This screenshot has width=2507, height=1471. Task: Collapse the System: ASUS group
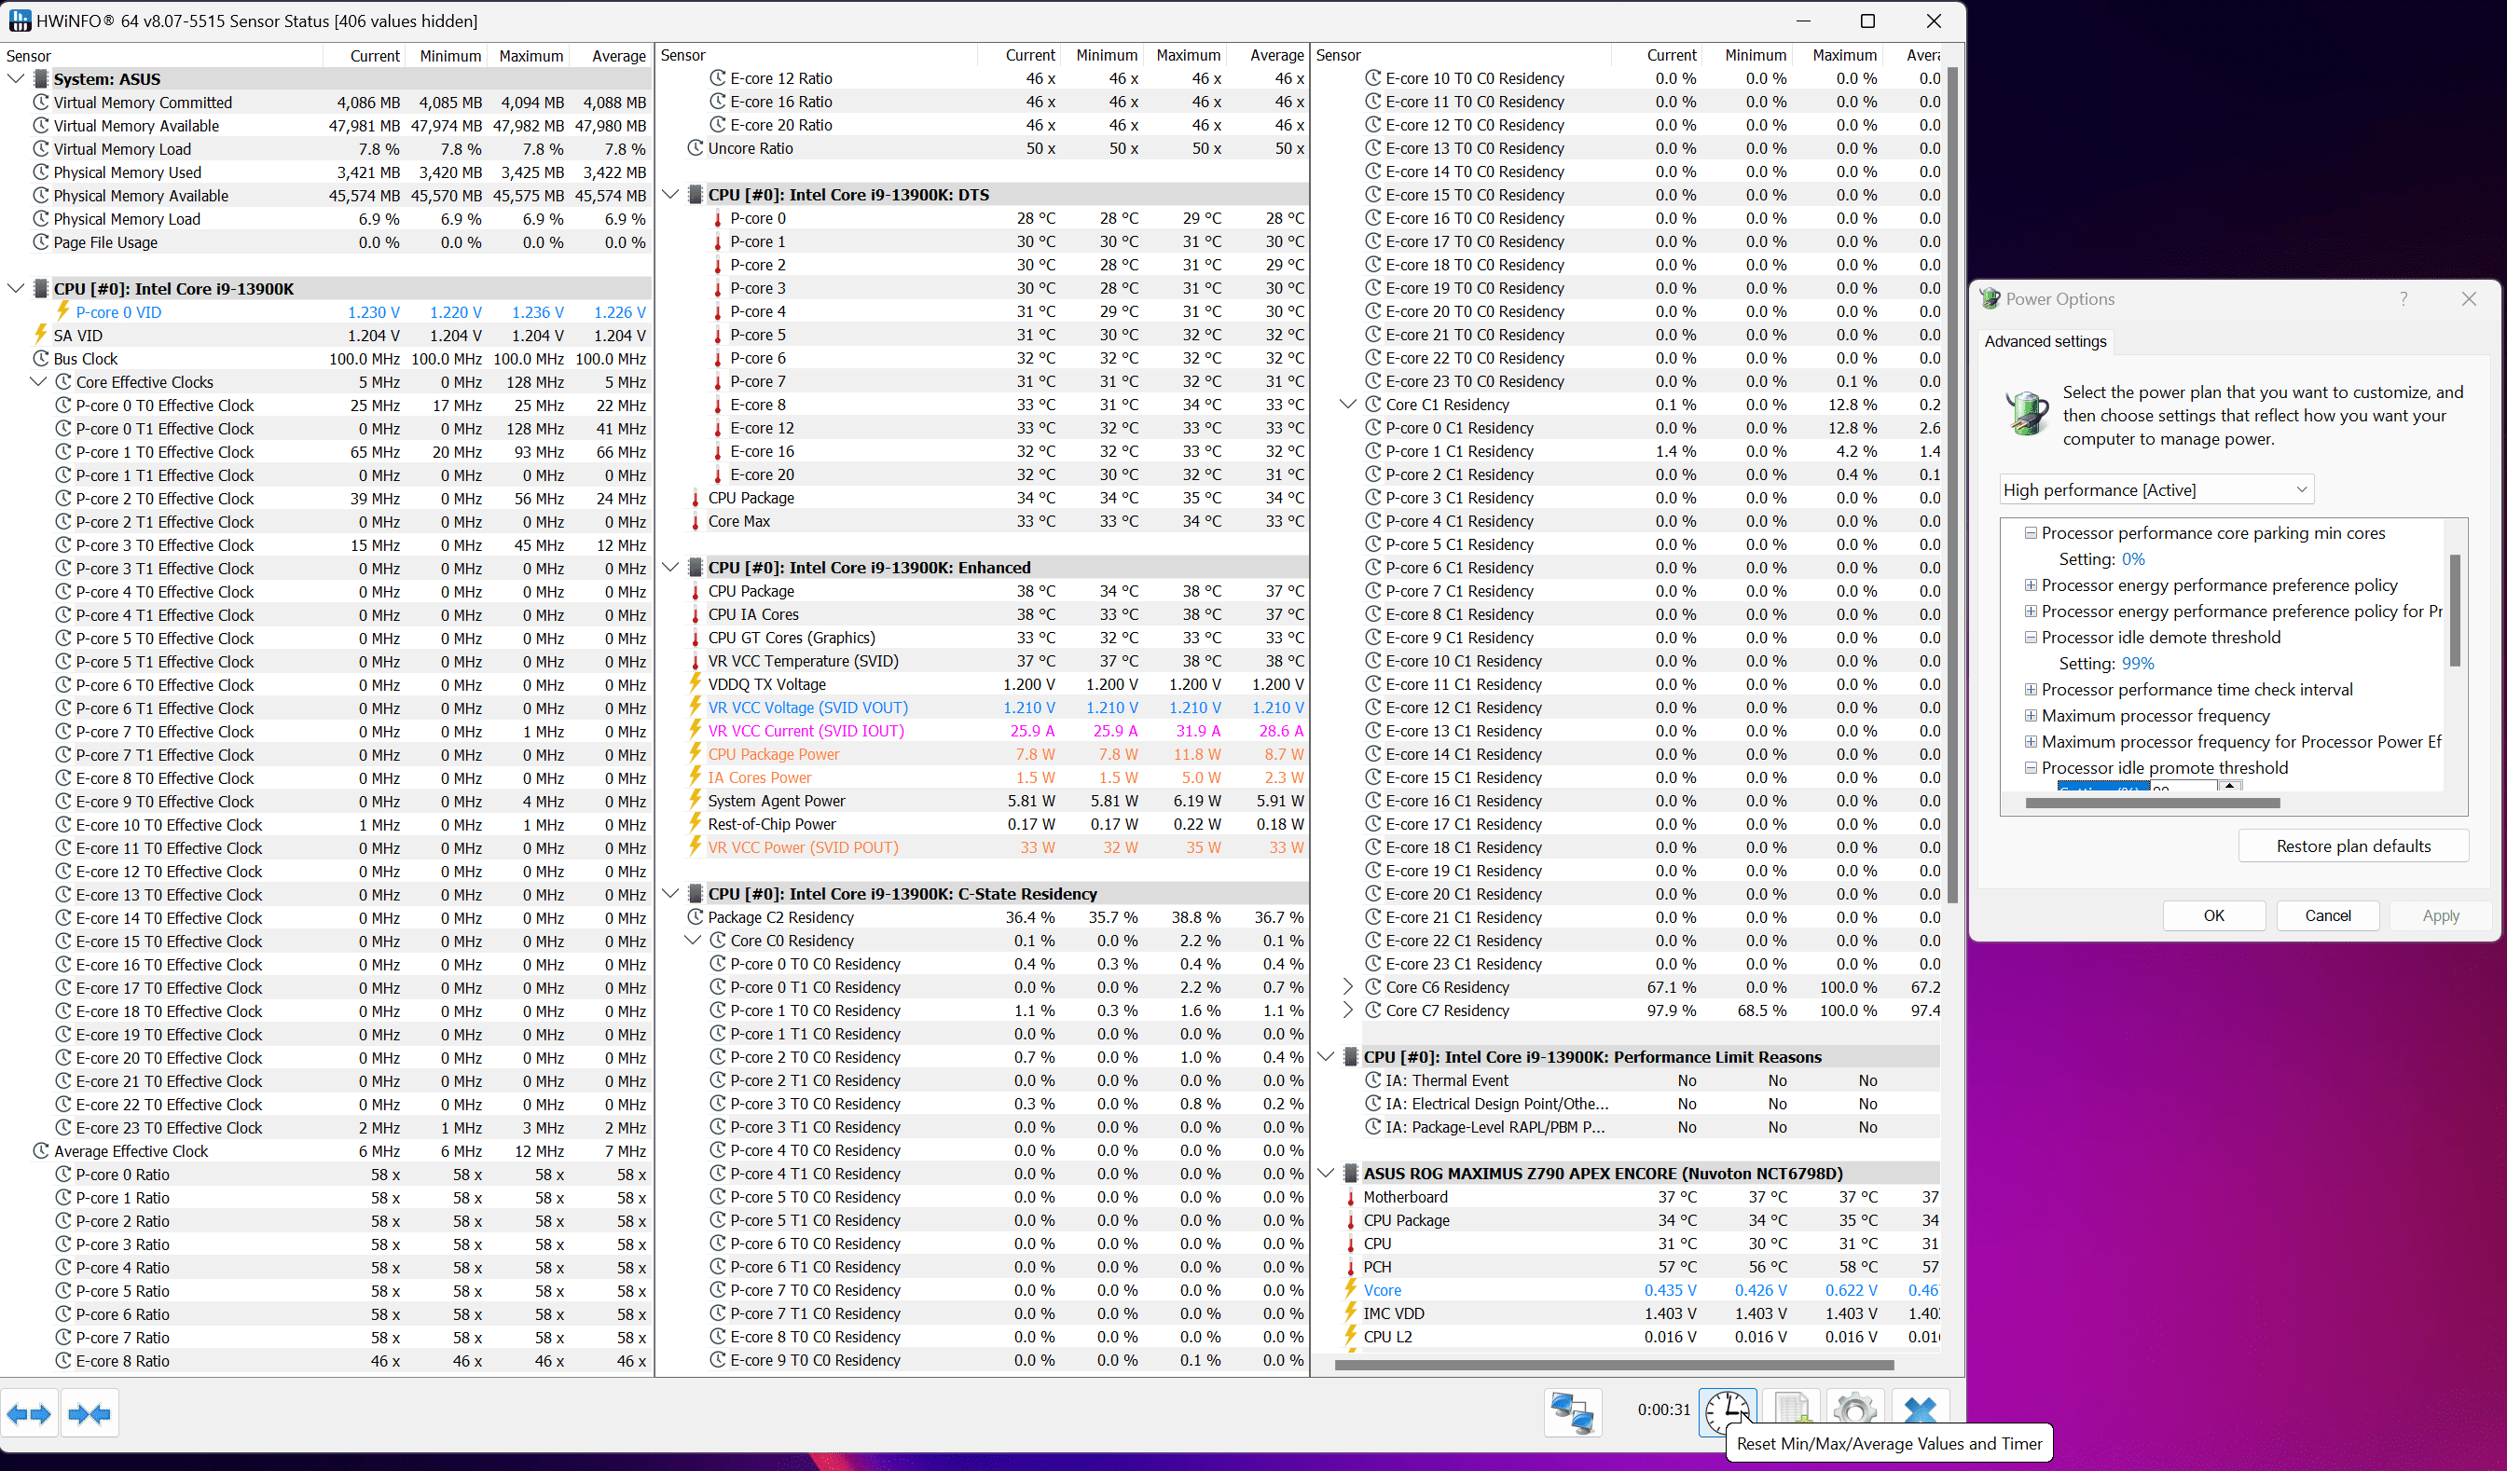(x=16, y=78)
